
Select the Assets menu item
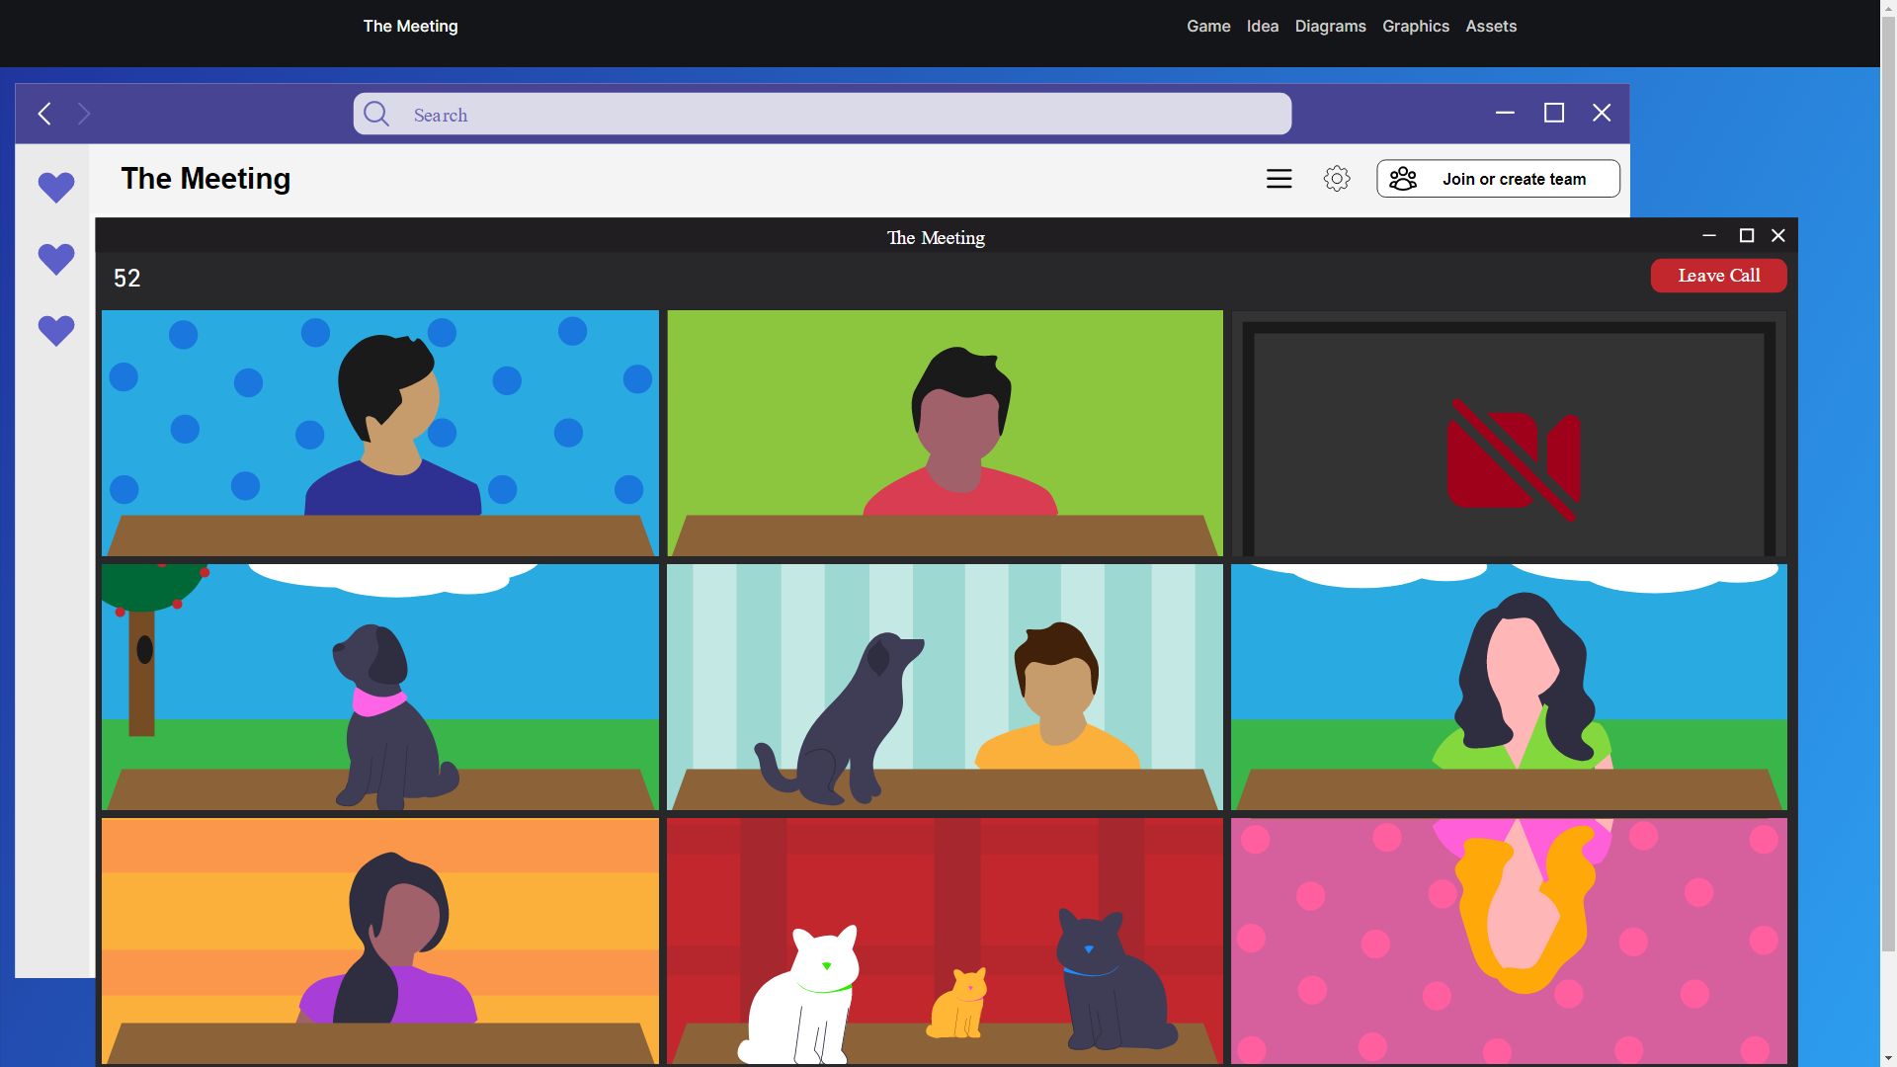point(1490,27)
